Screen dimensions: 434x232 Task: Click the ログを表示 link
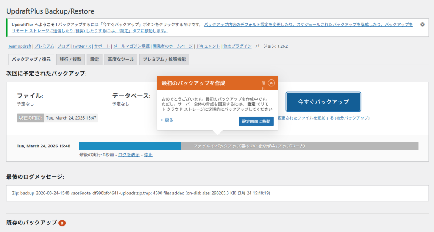click(129, 155)
